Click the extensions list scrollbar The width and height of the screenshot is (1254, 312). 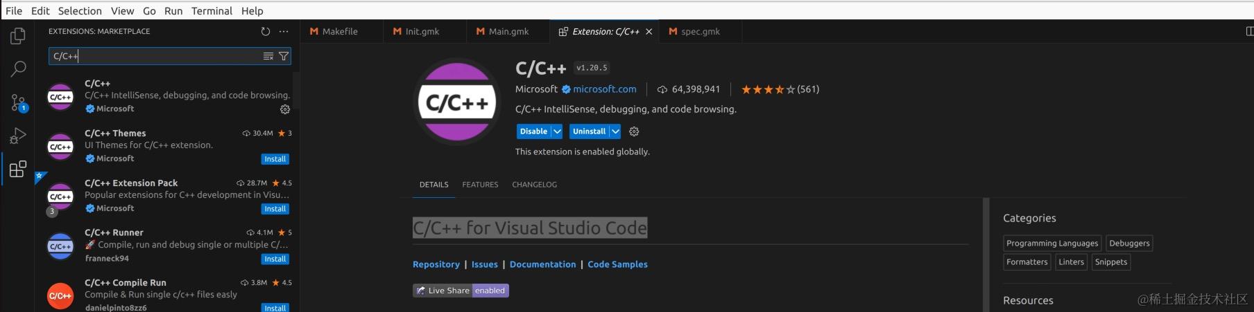point(296,90)
